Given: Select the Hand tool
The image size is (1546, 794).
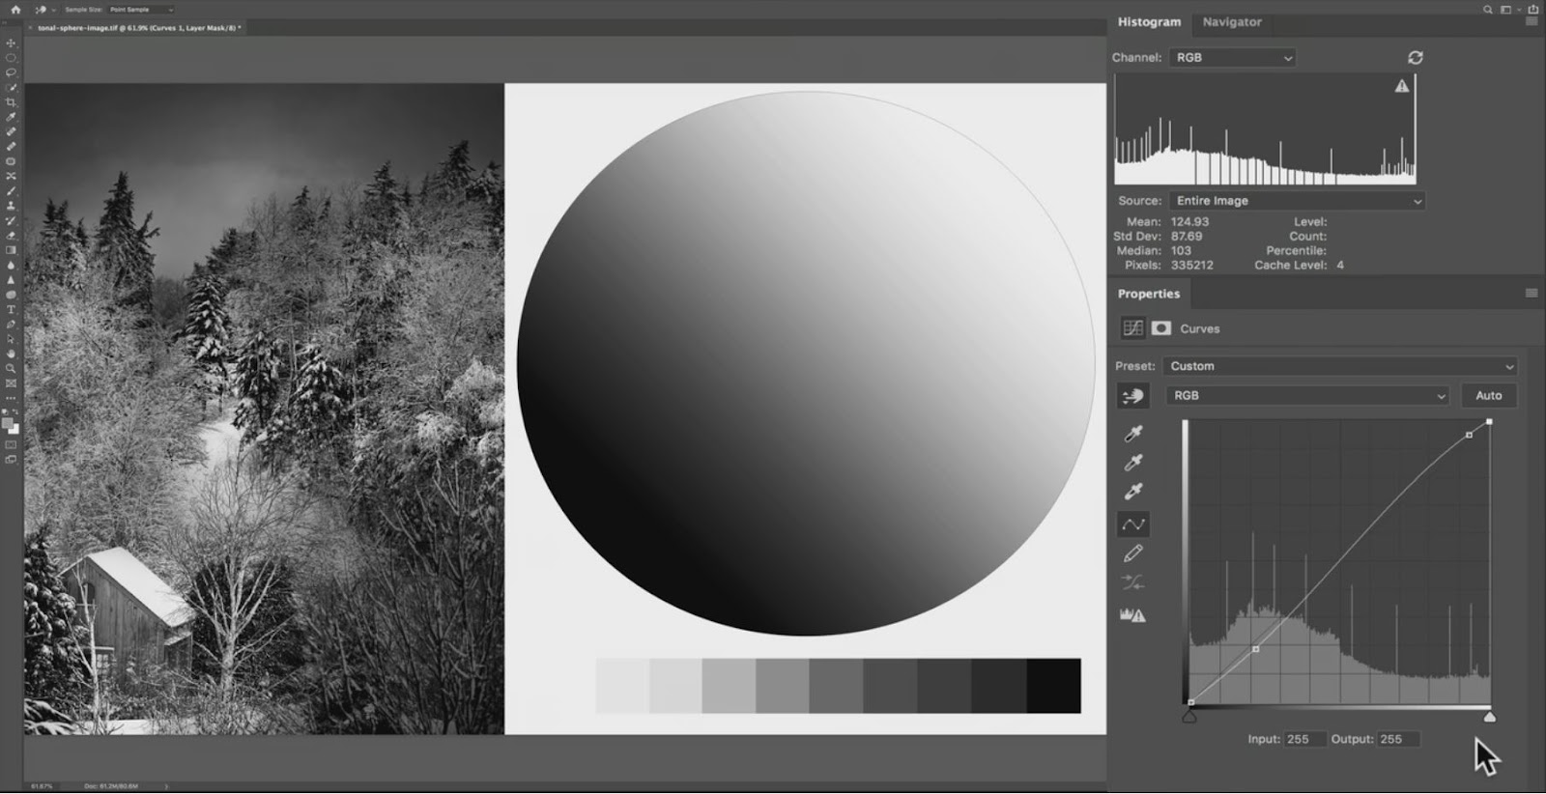Looking at the screenshot, I should tap(11, 354).
